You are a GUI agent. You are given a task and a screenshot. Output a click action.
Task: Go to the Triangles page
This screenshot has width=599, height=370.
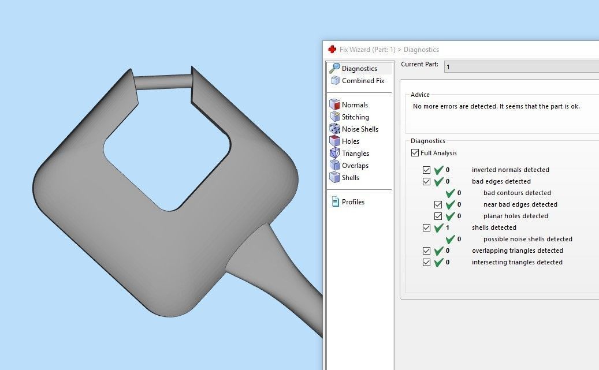(x=355, y=154)
